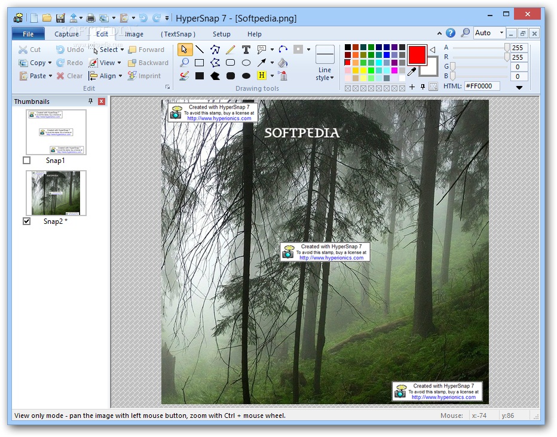Pick the spray can tool
The width and height of the screenshot is (557, 437).
tap(283, 76)
